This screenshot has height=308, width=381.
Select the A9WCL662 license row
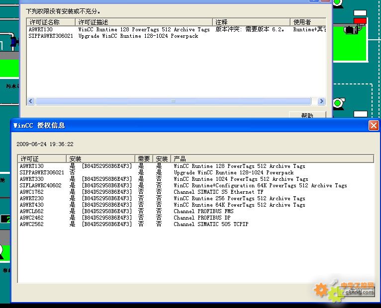[195, 211]
